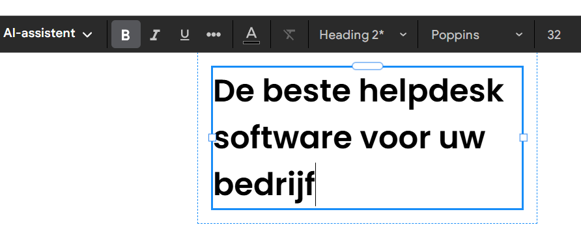The width and height of the screenshot is (581, 242).
Task: Click the clear formatting icon
Action: (289, 34)
